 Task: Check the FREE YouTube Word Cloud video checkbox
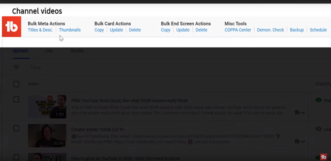[16, 100]
